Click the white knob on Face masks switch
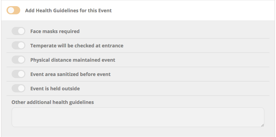276x137 pixels. tap(21, 31)
